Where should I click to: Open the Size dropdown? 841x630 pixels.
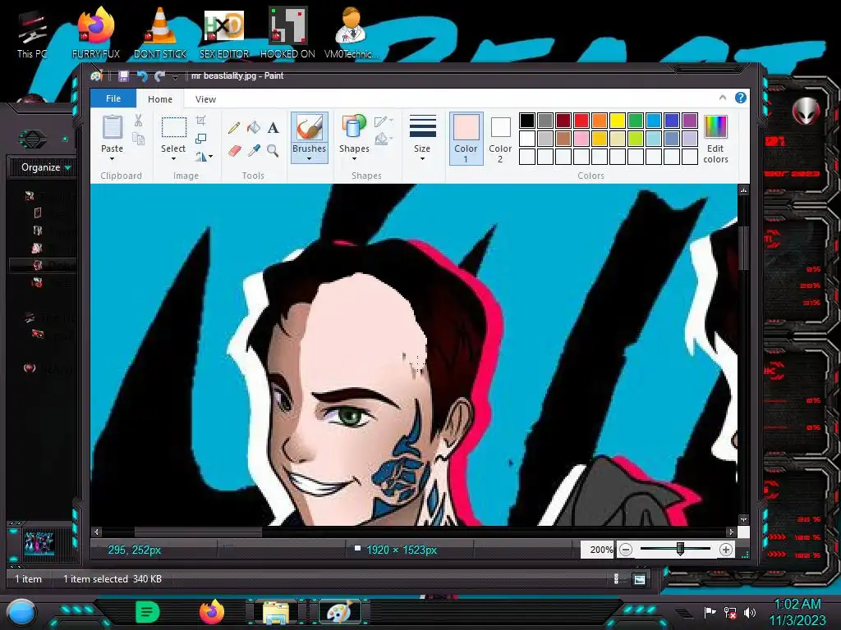click(x=422, y=137)
